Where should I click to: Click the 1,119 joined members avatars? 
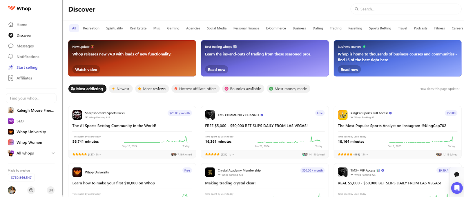pos(439,154)
